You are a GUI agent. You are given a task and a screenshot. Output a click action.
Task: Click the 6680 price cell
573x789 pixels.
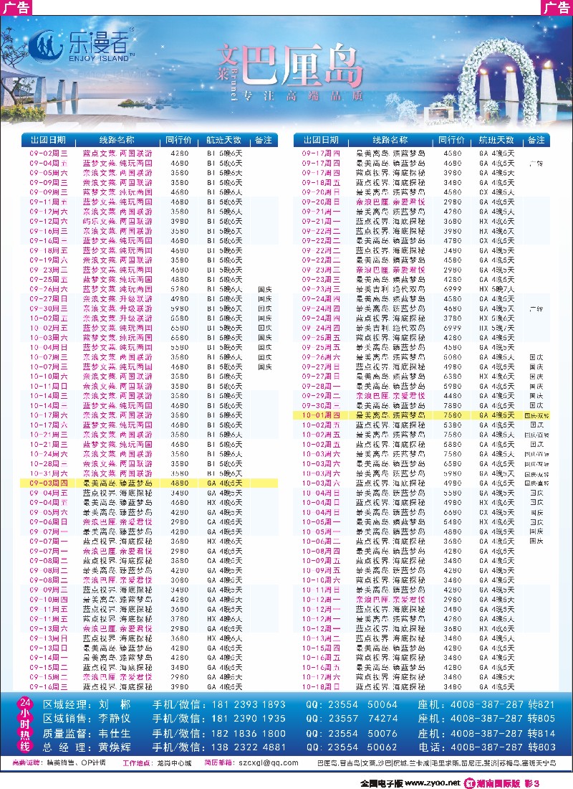(453, 512)
